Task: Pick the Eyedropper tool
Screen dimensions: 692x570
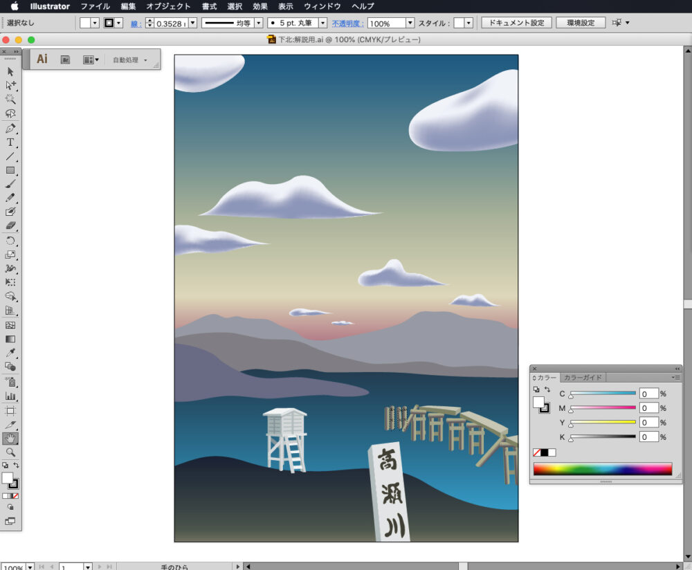Action: 10,353
